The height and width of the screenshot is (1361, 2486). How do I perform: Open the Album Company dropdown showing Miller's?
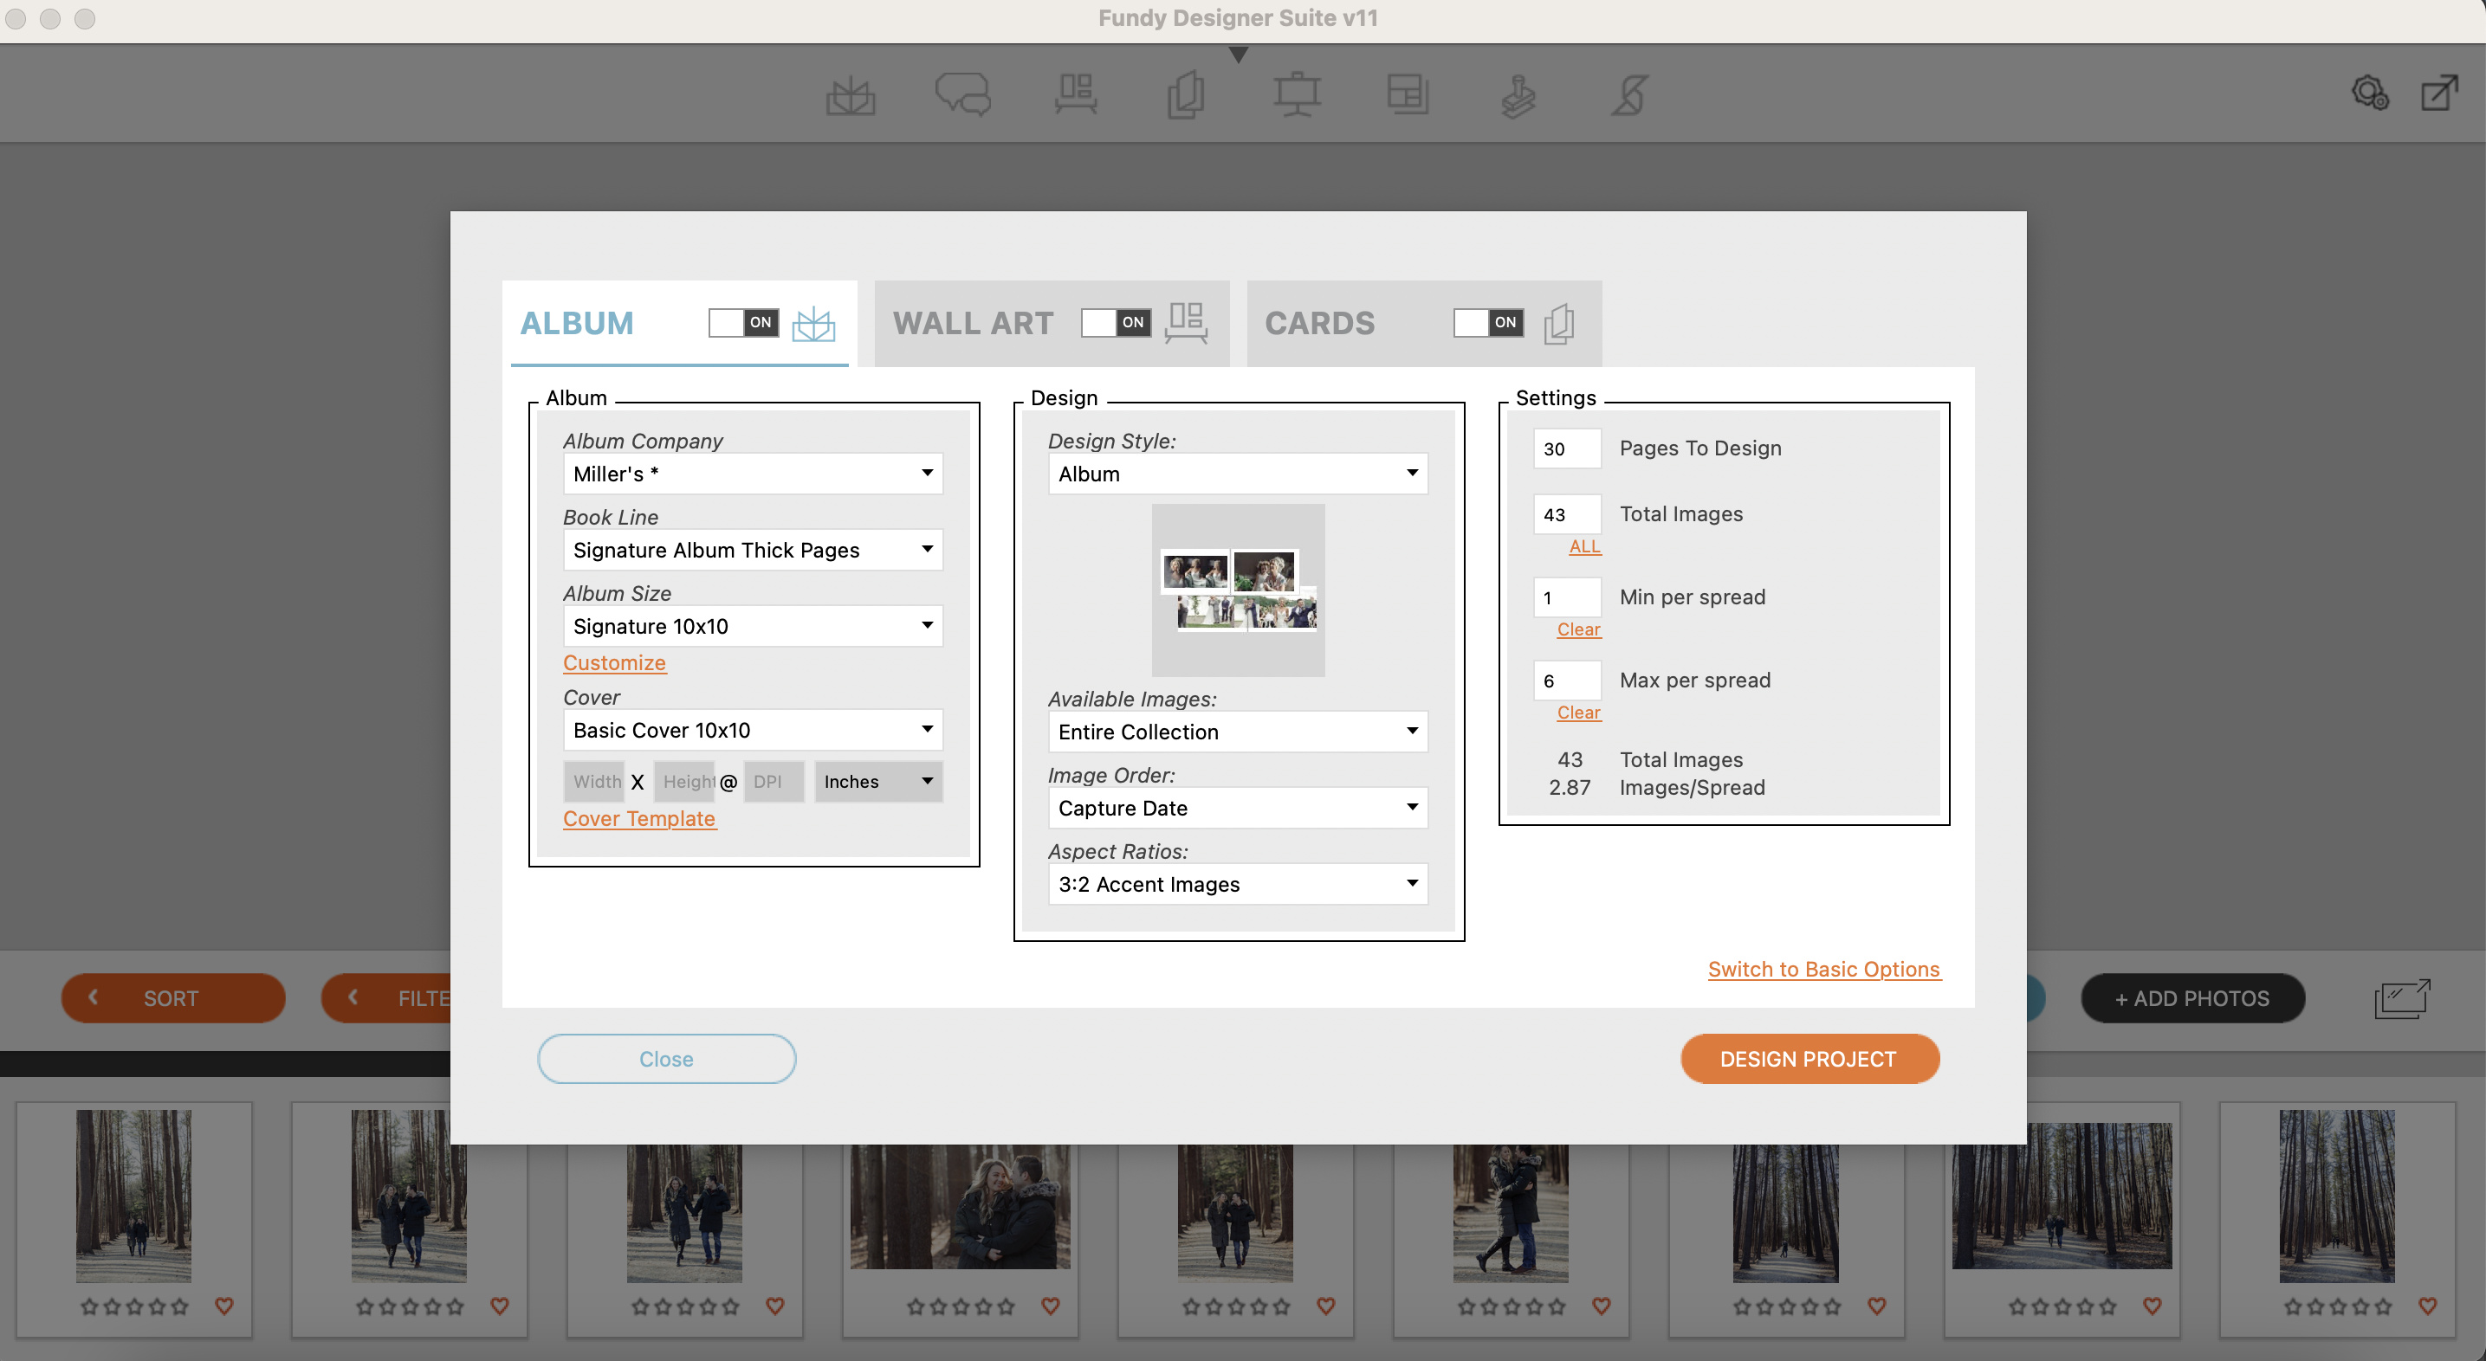(753, 474)
